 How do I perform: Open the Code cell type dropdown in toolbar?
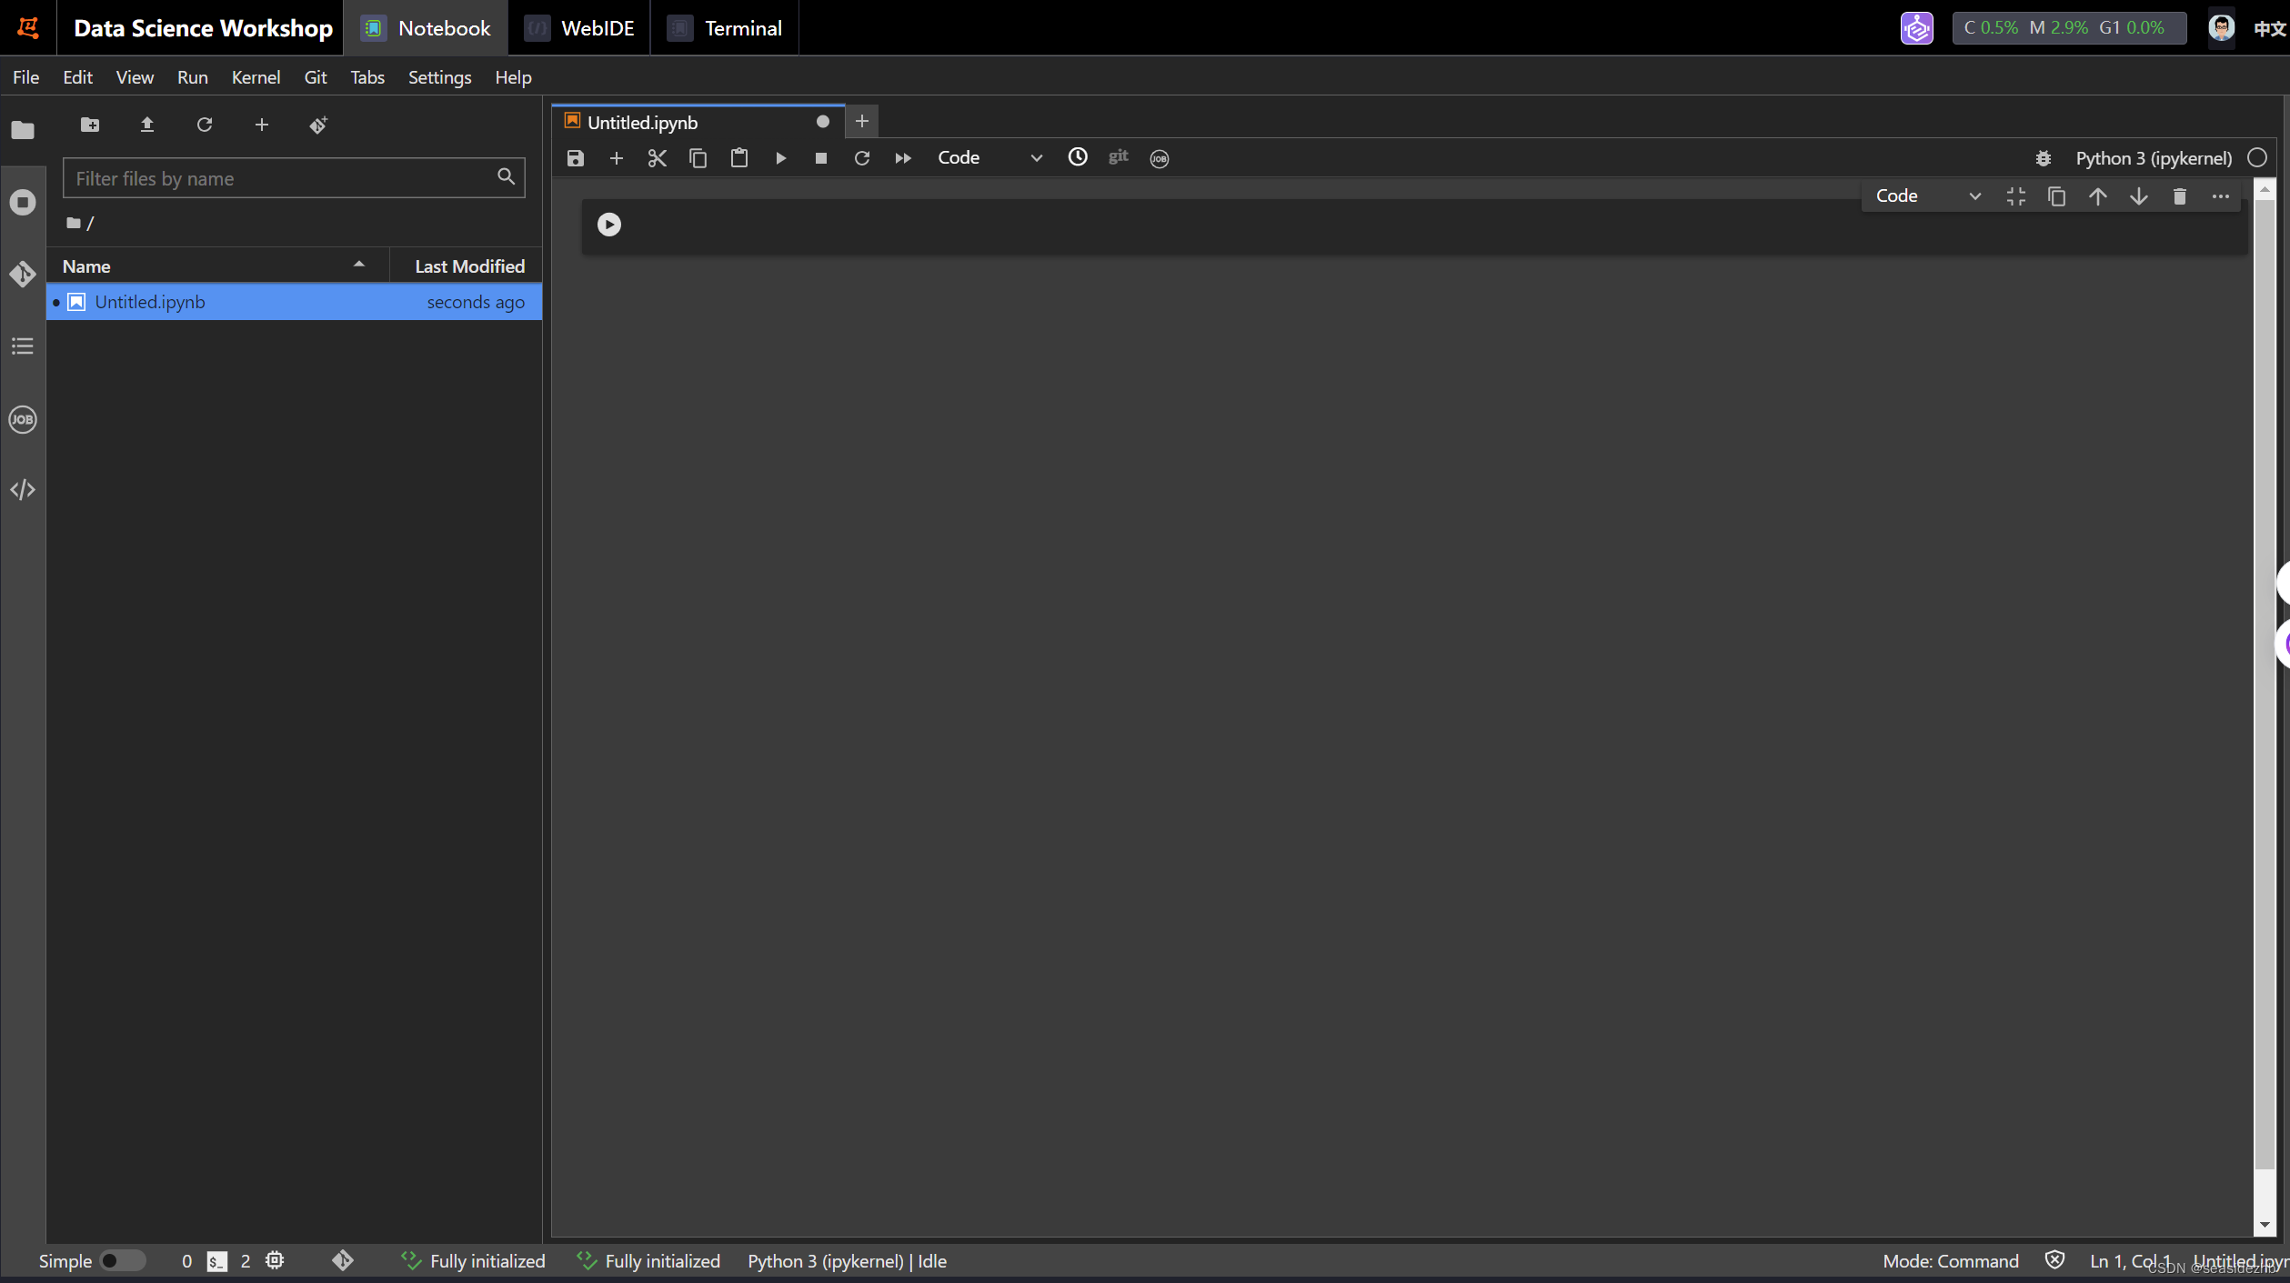point(989,158)
